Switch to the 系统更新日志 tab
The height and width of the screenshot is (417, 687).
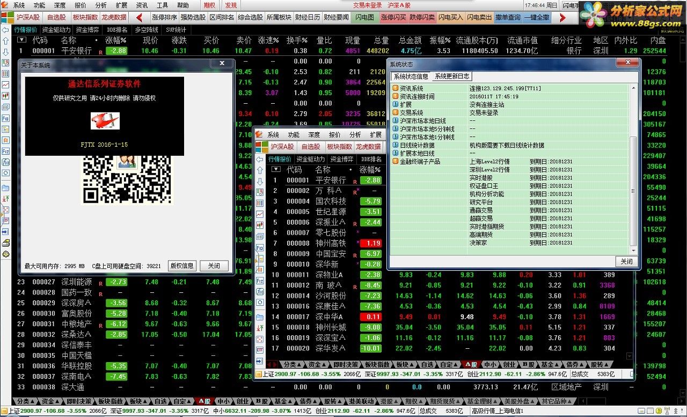click(x=452, y=76)
